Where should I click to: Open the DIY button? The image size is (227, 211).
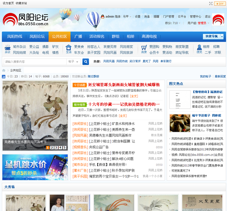(220, 4)
